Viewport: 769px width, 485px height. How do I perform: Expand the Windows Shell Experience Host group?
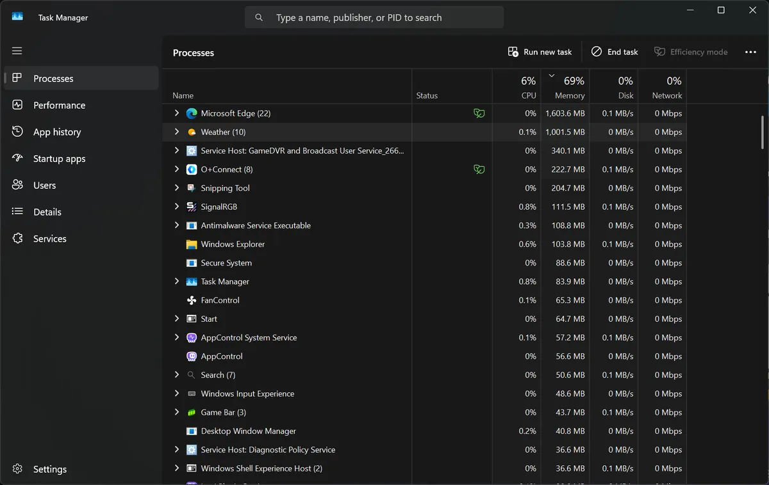click(x=177, y=468)
